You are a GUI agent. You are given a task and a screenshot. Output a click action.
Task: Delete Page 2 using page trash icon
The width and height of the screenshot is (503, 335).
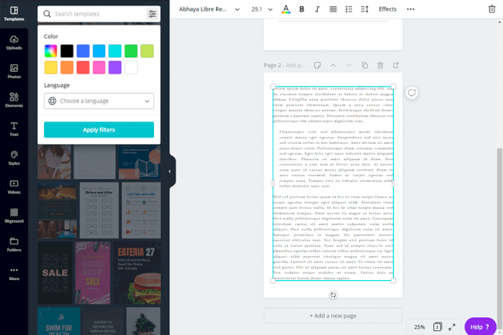[380, 66]
